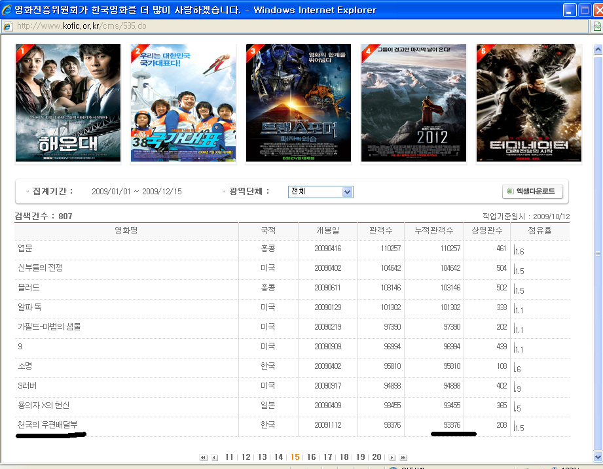The image size is (603, 469).
Task: Select movie title S러버
Action: coord(27,386)
